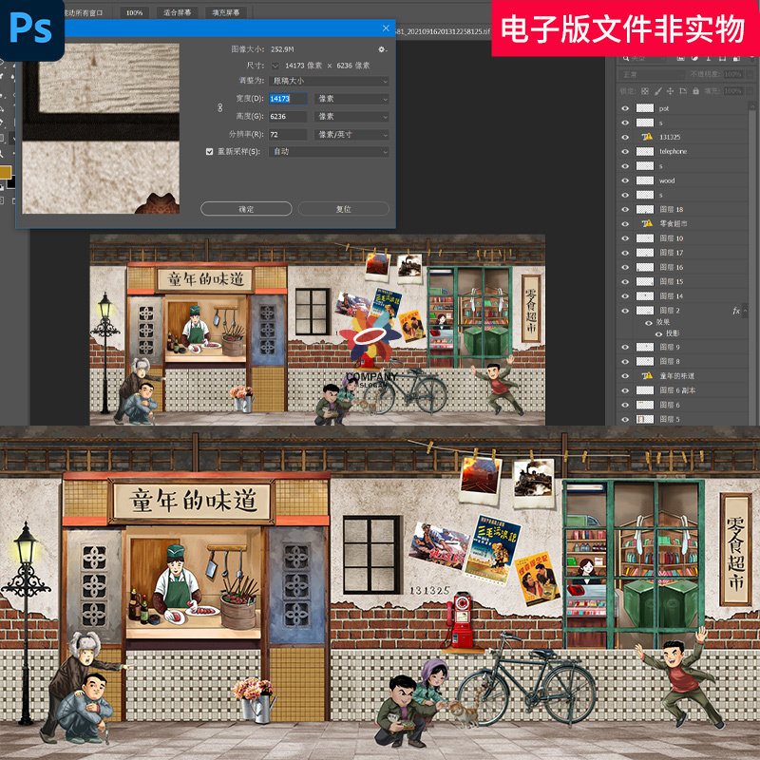Select the 图层 10 layer name
This screenshot has height=760, width=760.
tap(672, 238)
